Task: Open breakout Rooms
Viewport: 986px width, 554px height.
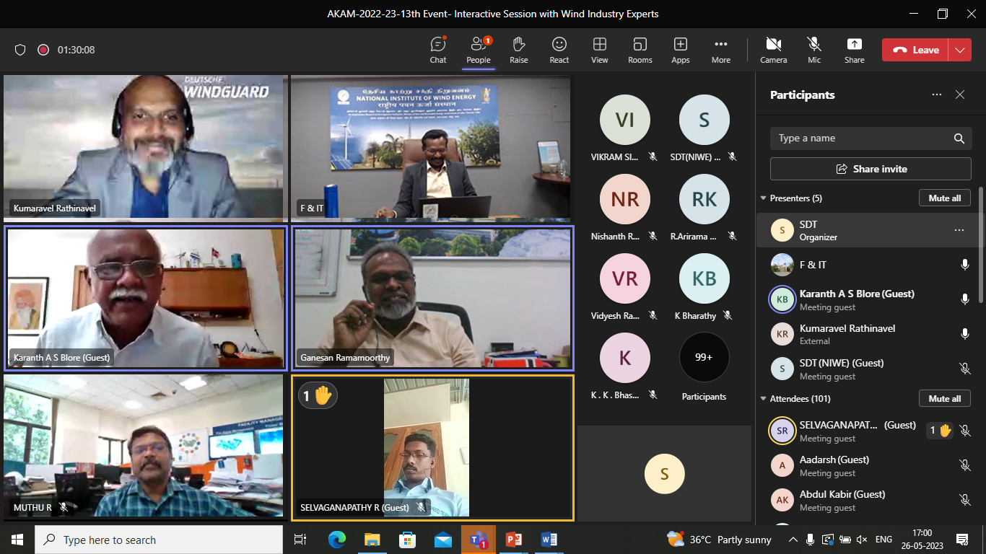Action: pos(640,50)
